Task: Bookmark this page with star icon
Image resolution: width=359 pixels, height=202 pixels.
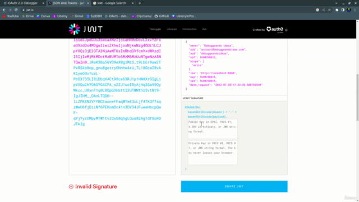Action: coord(329,10)
